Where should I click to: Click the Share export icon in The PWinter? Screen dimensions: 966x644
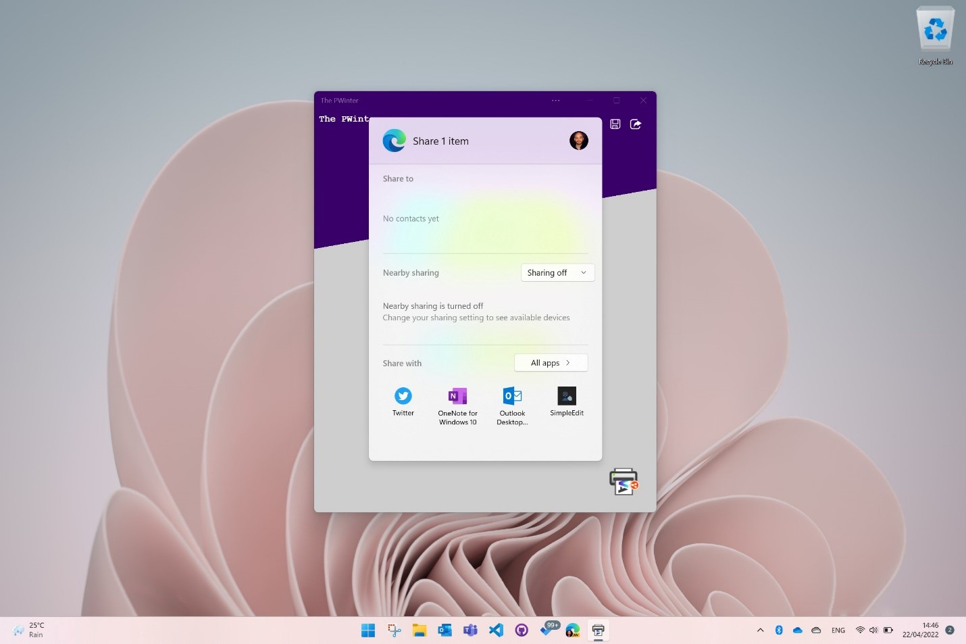point(635,124)
